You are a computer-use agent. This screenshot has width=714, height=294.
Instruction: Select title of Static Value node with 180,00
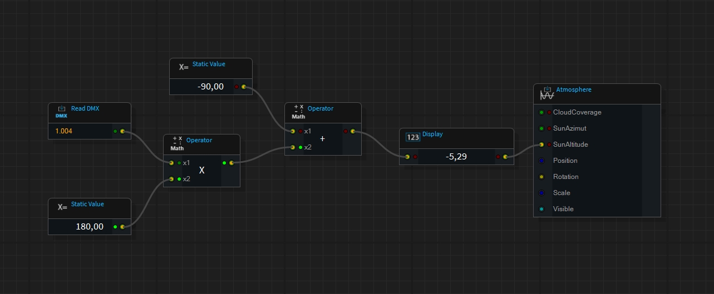[x=87, y=204]
